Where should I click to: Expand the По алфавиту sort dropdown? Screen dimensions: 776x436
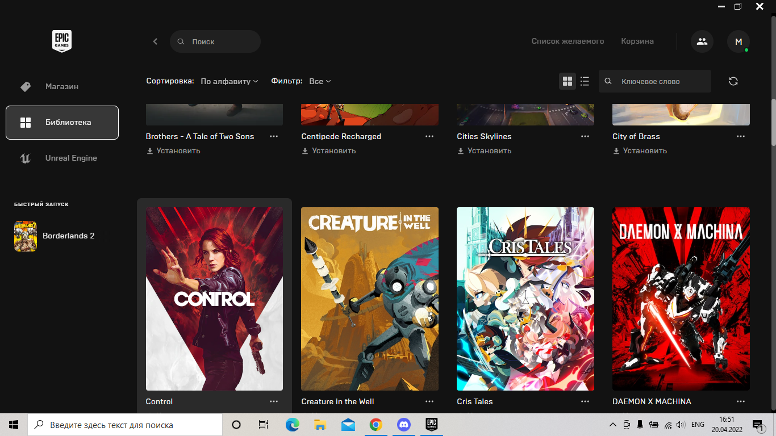230,81
